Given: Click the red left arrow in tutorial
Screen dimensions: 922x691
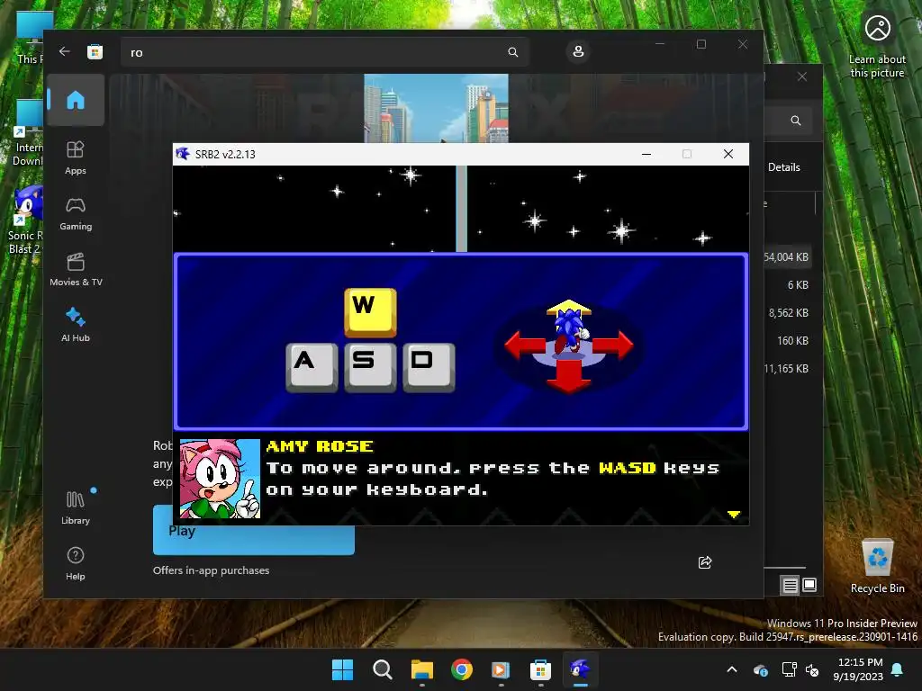Looking at the screenshot, I should pyautogui.click(x=525, y=345).
